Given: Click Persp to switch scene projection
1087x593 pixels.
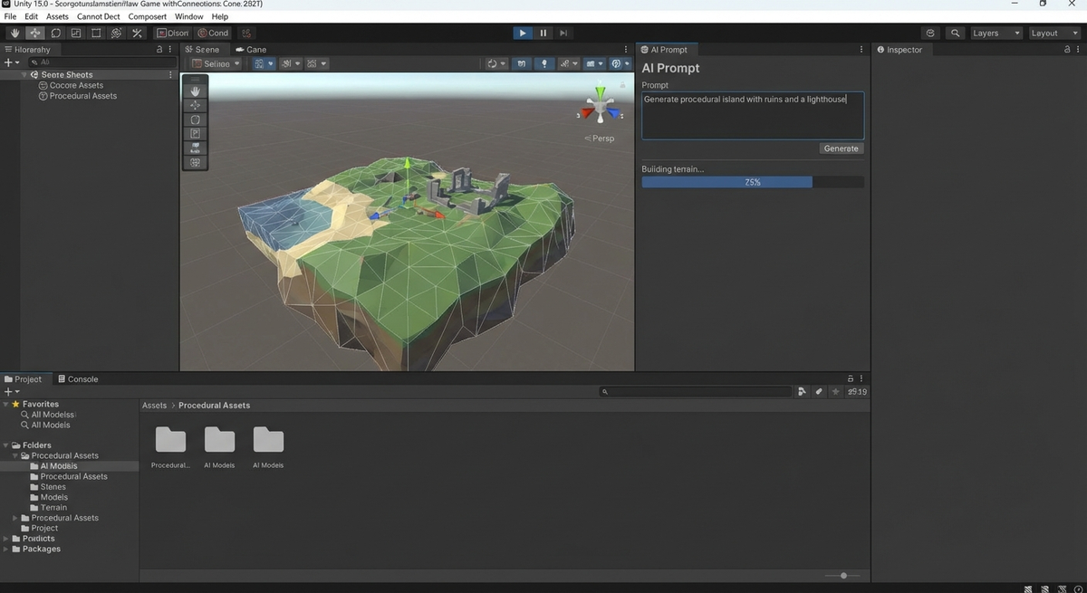Looking at the screenshot, I should point(600,139).
